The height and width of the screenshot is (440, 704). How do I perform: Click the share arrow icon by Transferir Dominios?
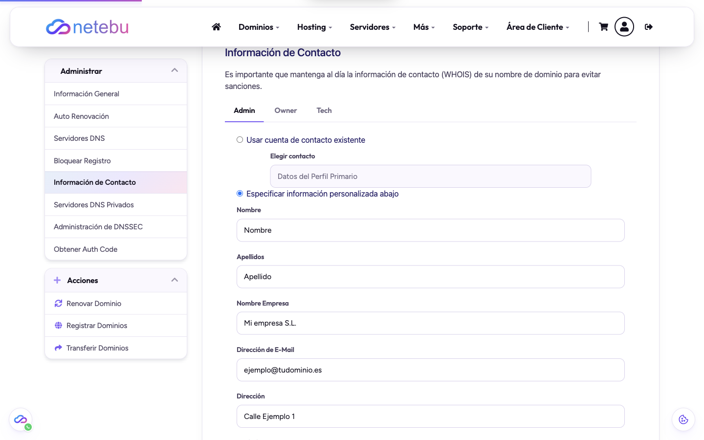click(58, 348)
